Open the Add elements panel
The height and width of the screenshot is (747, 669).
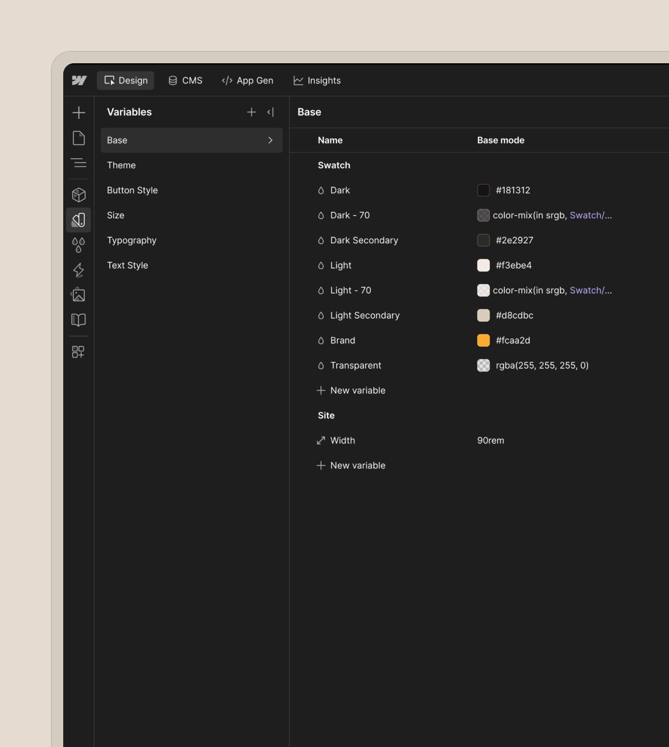[79, 112]
